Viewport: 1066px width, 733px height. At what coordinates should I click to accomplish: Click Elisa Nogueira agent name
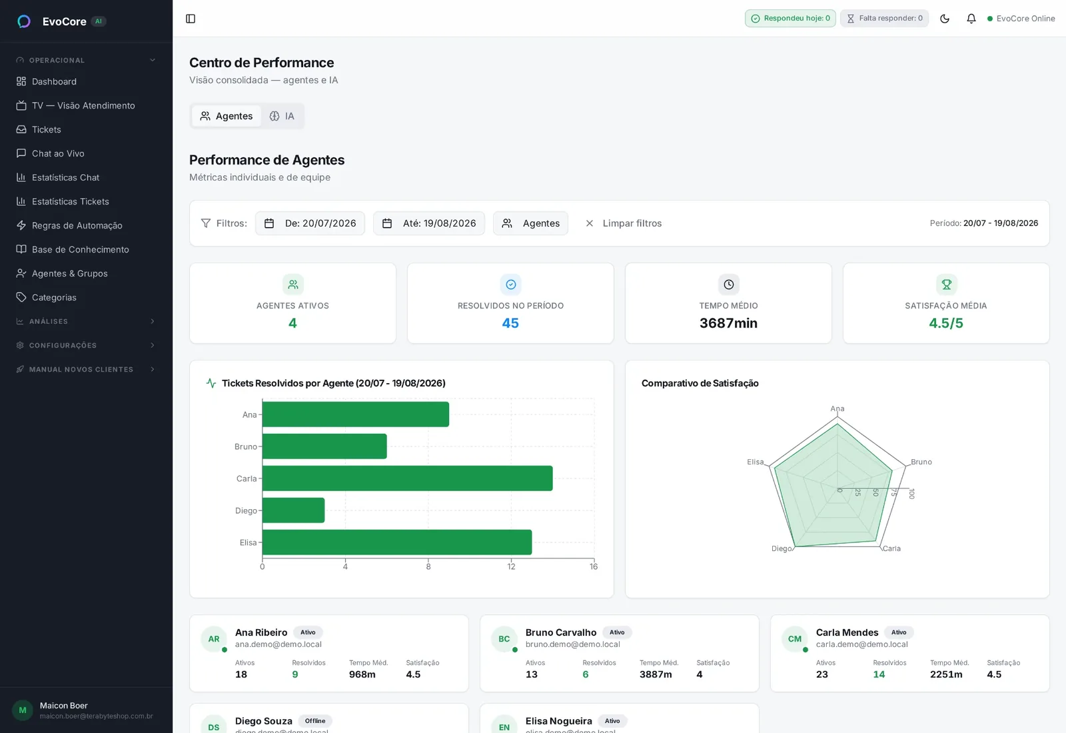[x=559, y=721]
